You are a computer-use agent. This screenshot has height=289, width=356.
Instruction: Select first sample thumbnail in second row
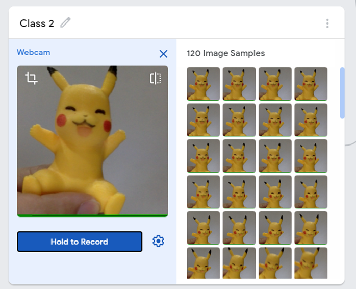203,120
